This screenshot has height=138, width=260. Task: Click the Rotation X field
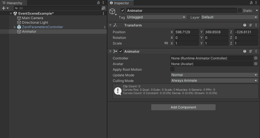(187, 38)
